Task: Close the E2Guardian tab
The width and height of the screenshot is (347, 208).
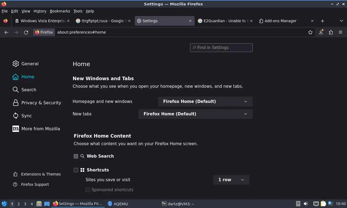Action: (x=251, y=21)
